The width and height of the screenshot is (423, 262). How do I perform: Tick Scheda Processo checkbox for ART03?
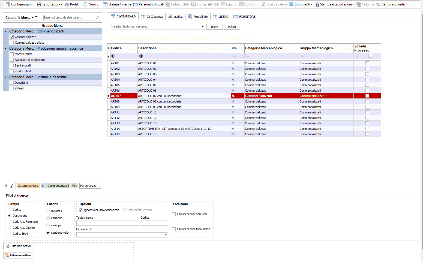click(x=367, y=74)
